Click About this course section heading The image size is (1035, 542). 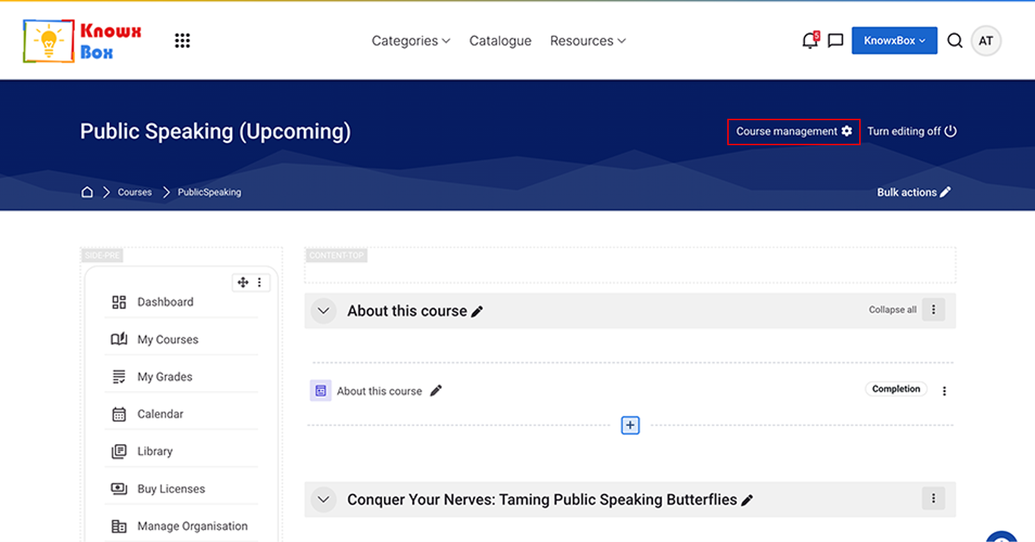tap(407, 311)
